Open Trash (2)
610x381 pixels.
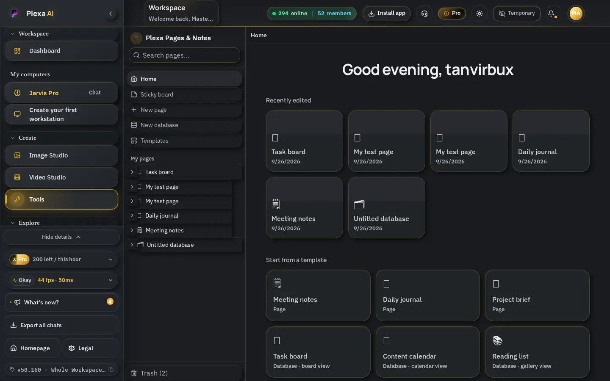(184, 373)
